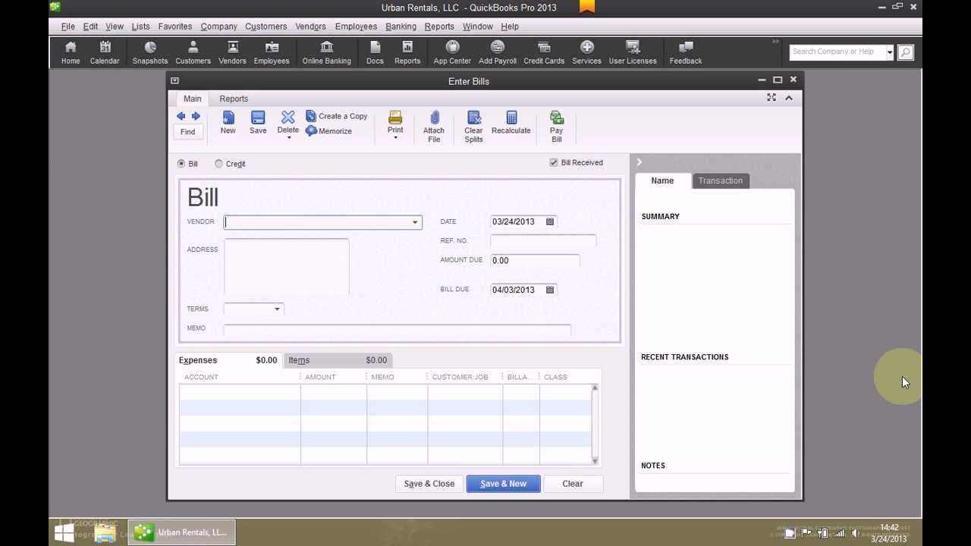This screenshot has height=546, width=971.
Task: Open the Terms dropdown
Action: pos(277,309)
